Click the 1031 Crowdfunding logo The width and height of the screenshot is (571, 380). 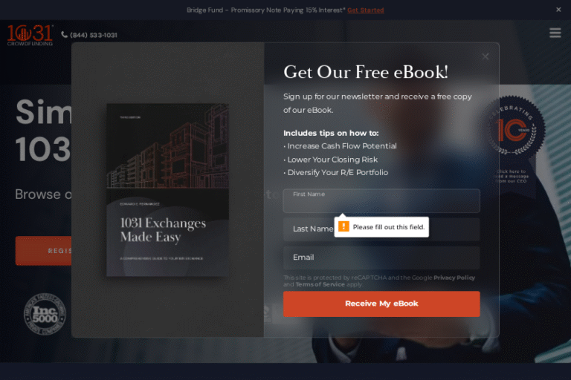pyautogui.click(x=30, y=35)
